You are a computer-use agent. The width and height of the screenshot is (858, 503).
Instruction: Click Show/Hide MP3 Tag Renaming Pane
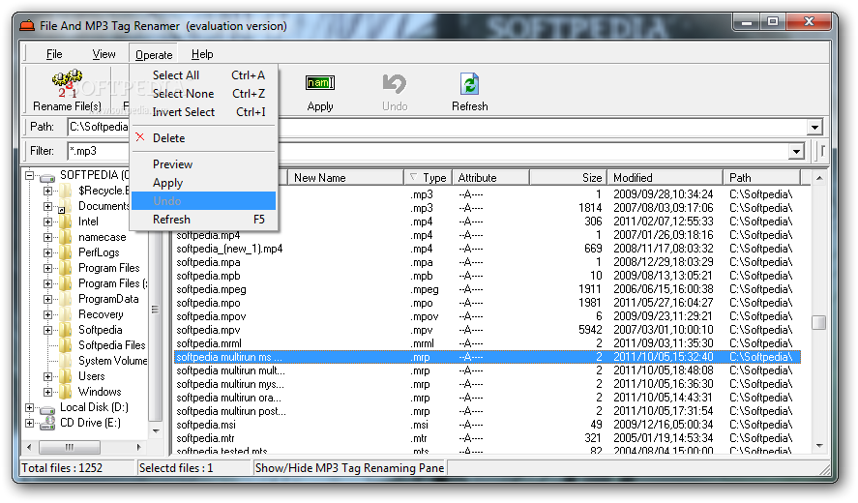pyautogui.click(x=349, y=468)
